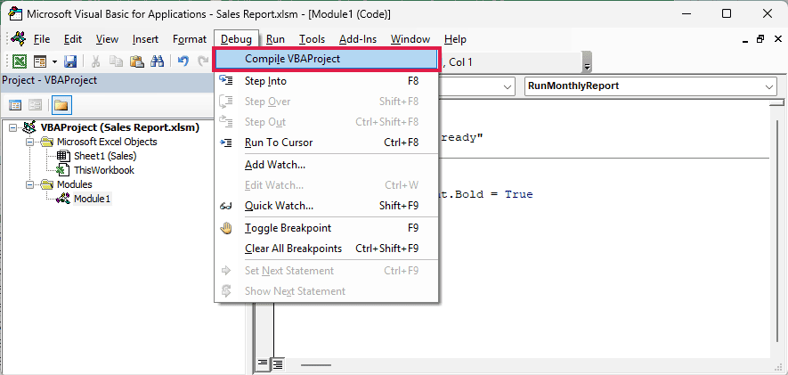Open Find with the binoculars icon
This screenshot has width=788, height=375.
click(x=158, y=61)
